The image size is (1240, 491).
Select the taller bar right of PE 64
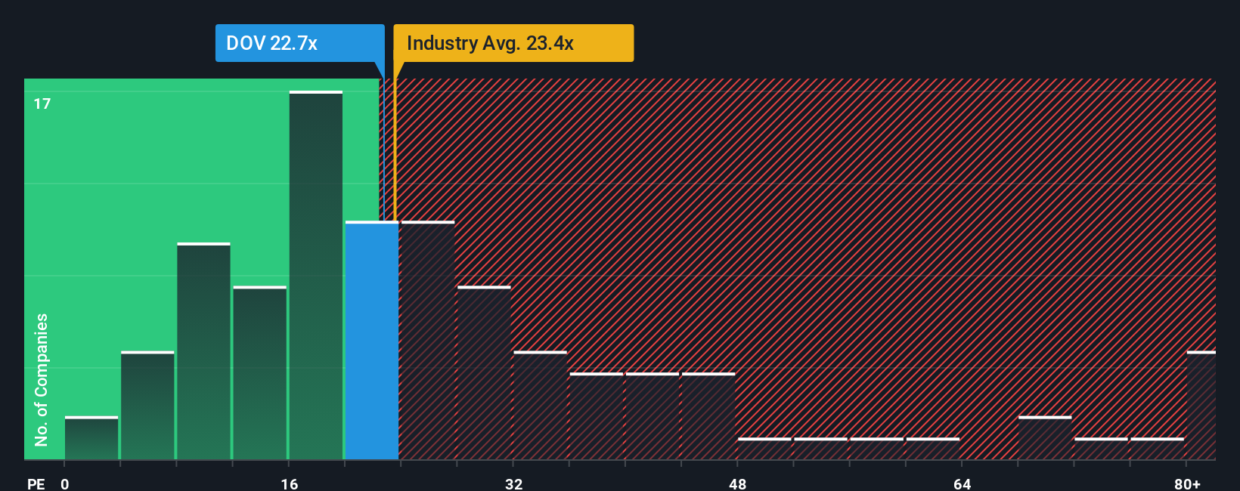[x=1045, y=437]
